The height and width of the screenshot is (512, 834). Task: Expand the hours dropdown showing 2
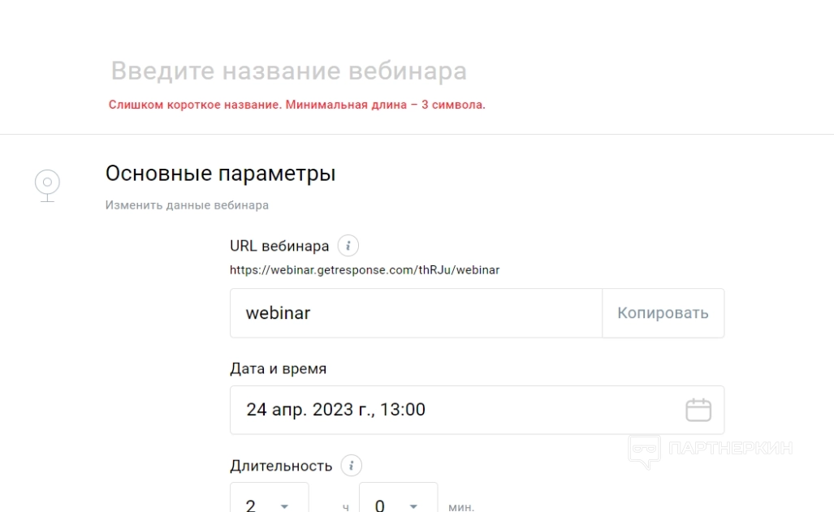[269, 501]
